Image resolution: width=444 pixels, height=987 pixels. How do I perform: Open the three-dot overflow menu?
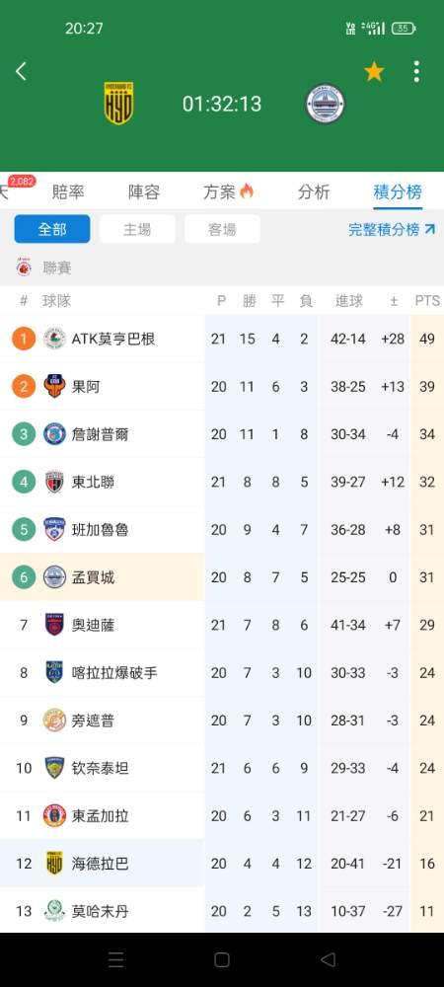tap(416, 72)
